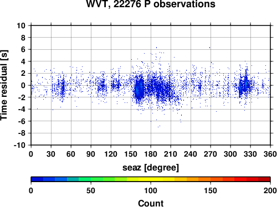Click the plot title 'WVT, 22276 P observations'

point(151,4)
